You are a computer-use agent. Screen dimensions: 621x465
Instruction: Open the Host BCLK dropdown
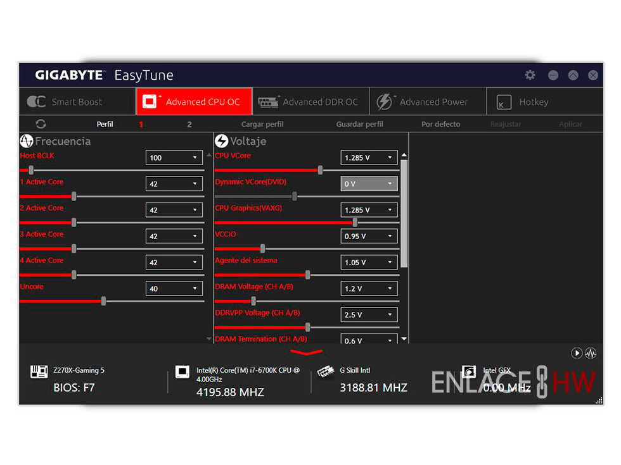(174, 158)
